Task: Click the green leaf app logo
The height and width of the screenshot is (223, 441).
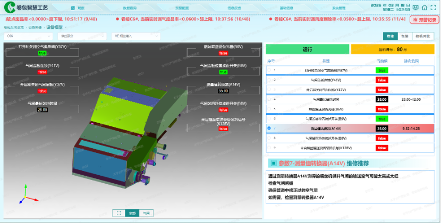Action: tap(10, 7)
